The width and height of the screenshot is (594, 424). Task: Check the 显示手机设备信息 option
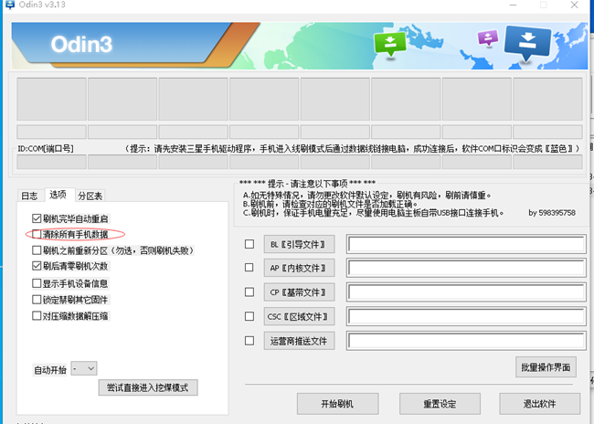[37, 283]
